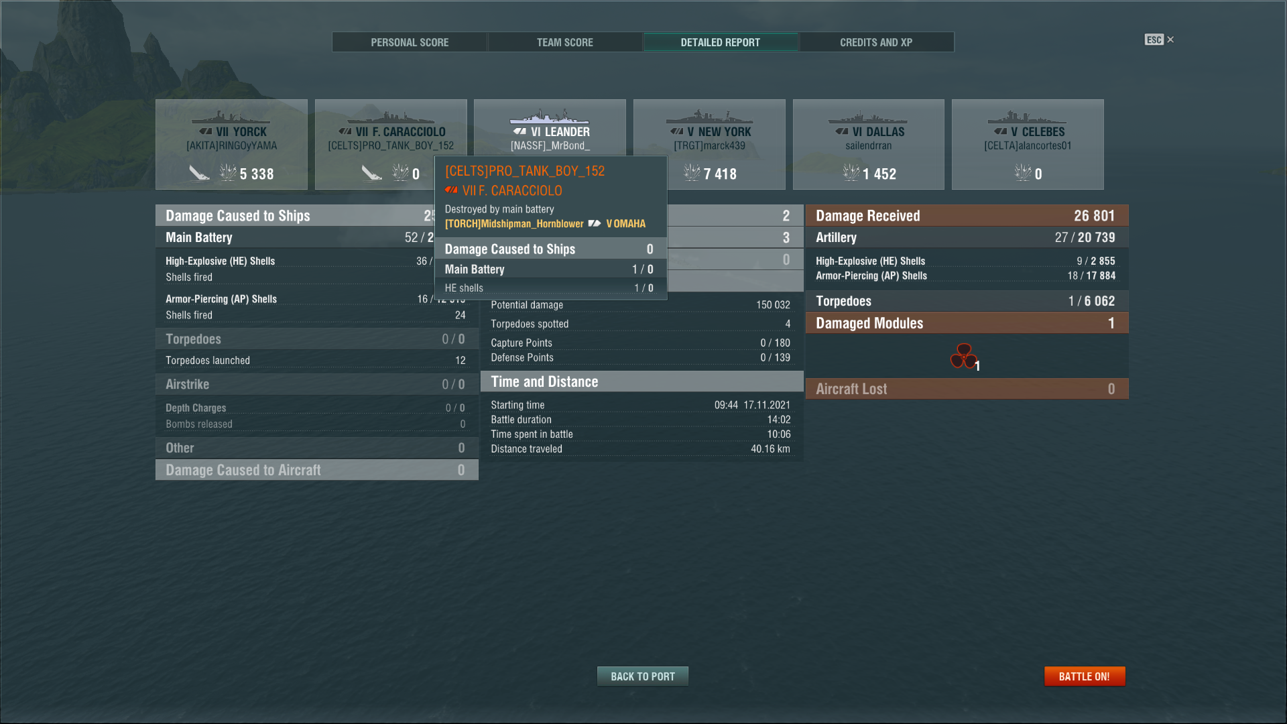Image resolution: width=1287 pixels, height=724 pixels.
Task: Select the Detailed Report tab
Action: tap(720, 42)
